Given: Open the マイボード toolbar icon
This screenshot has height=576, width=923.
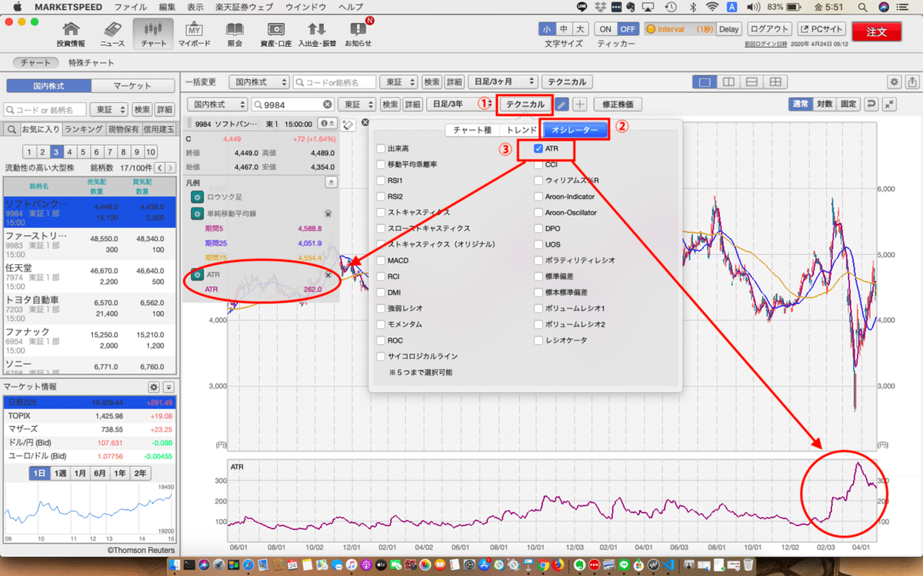Looking at the screenshot, I should click(194, 34).
